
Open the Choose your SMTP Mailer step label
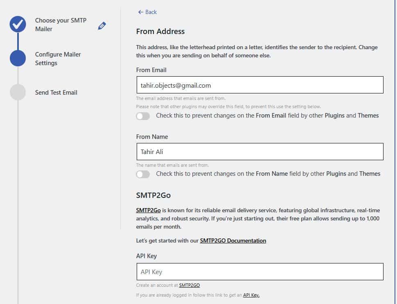pos(61,25)
